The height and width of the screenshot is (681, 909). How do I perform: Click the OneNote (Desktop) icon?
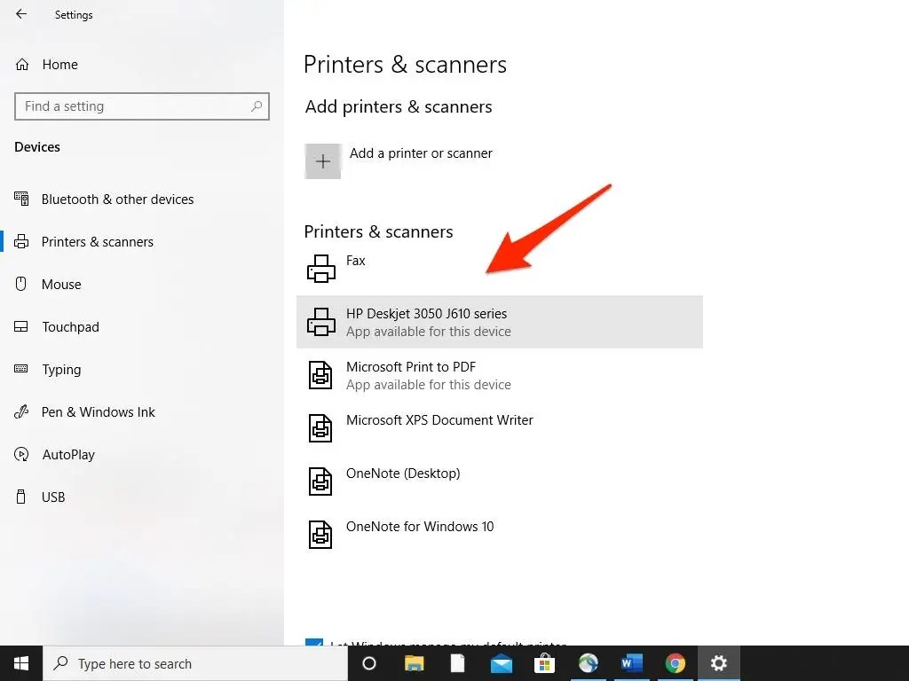tap(320, 481)
